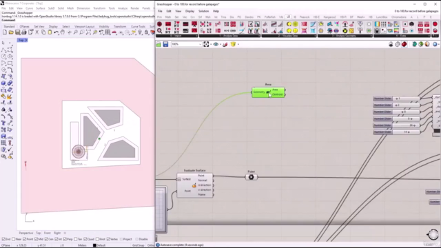
Task: Click the sketch brush icon in Grasshopper canvas toolbar
Action: (x=225, y=44)
